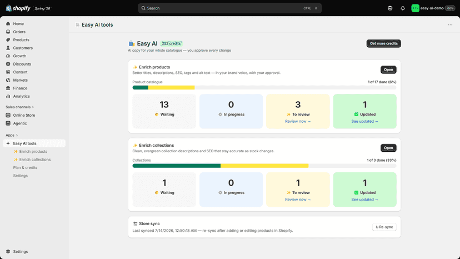
Task: Open the easy-ai-demo account menu
Action: click(433, 8)
